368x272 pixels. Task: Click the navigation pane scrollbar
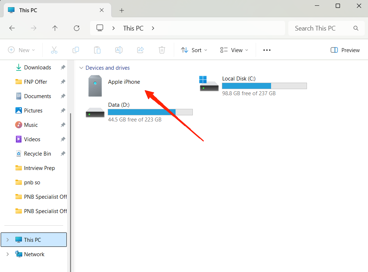pyautogui.click(x=71, y=193)
